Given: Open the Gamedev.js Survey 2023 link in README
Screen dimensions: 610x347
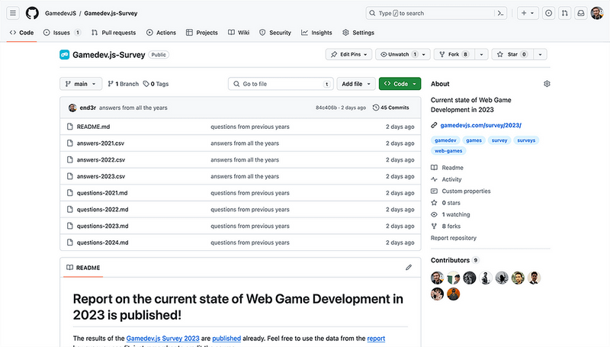Looking at the screenshot, I should [162, 339].
